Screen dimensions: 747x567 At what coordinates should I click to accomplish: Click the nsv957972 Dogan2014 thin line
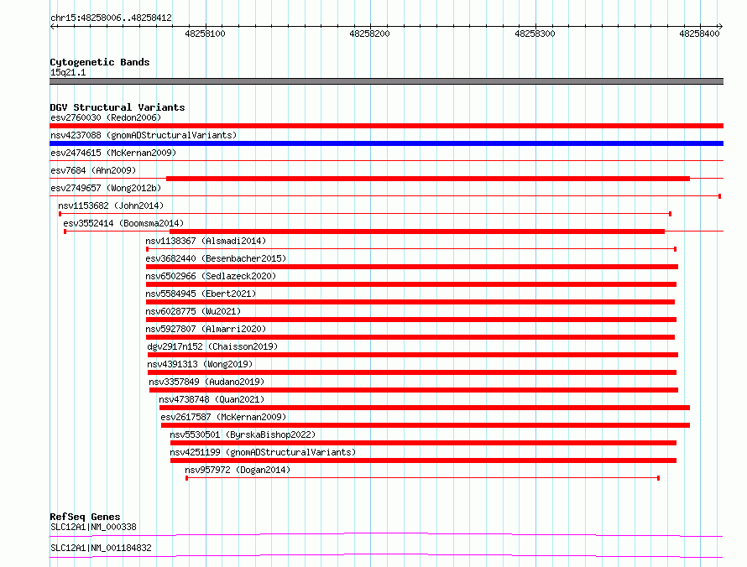(x=422, y=478)
